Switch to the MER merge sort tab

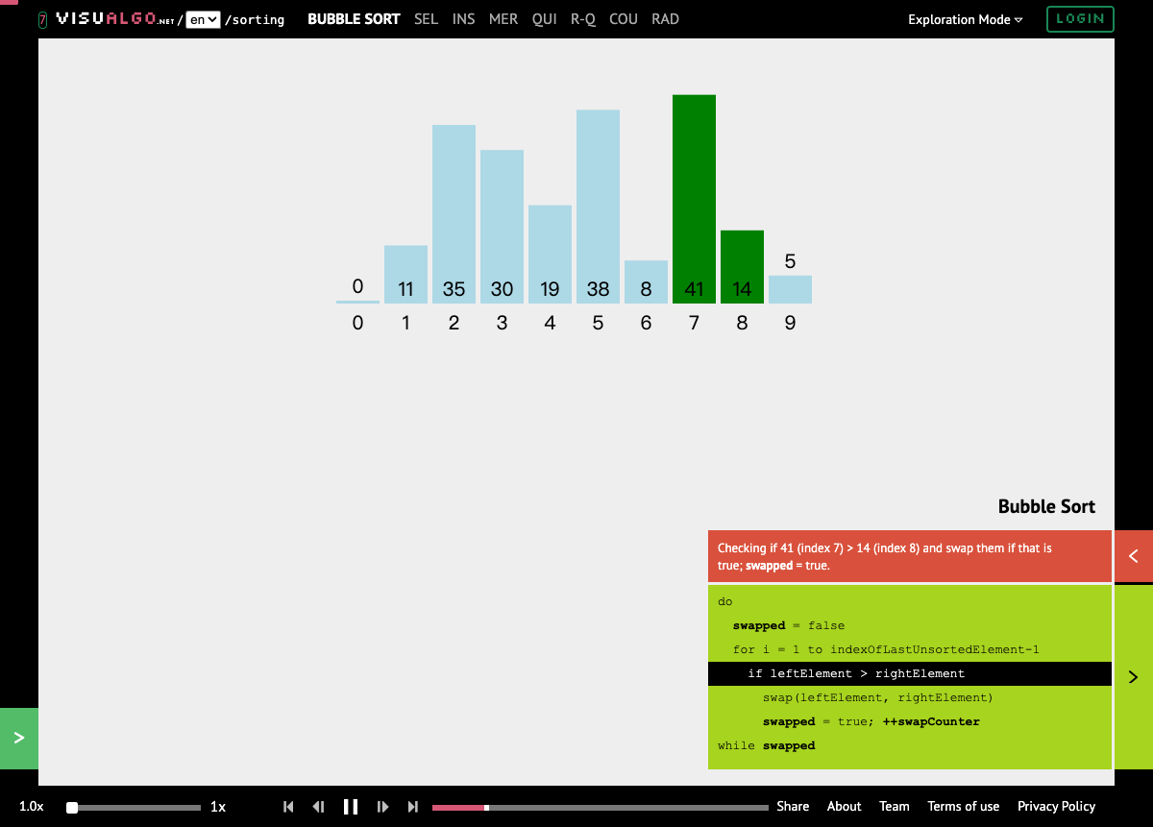pos(503,19)
